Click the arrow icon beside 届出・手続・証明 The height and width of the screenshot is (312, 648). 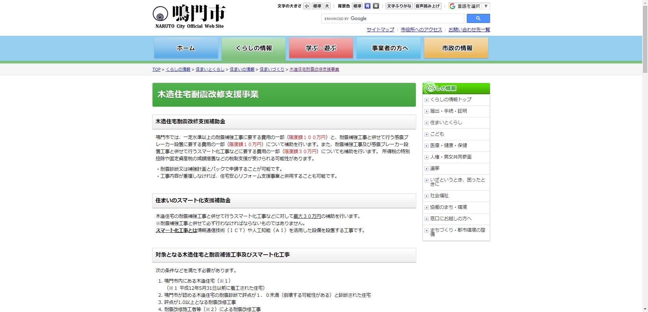426,111
